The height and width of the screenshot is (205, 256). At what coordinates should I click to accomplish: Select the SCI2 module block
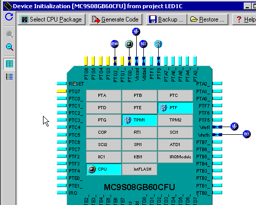(x=103, y=145)
